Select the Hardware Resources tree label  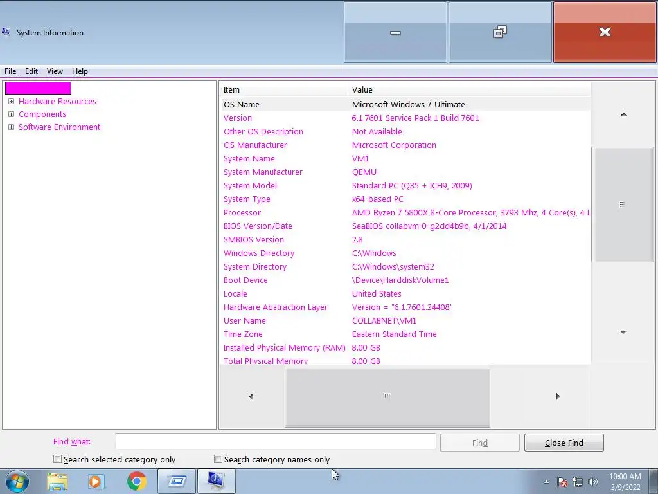click(x=57, y=101)
